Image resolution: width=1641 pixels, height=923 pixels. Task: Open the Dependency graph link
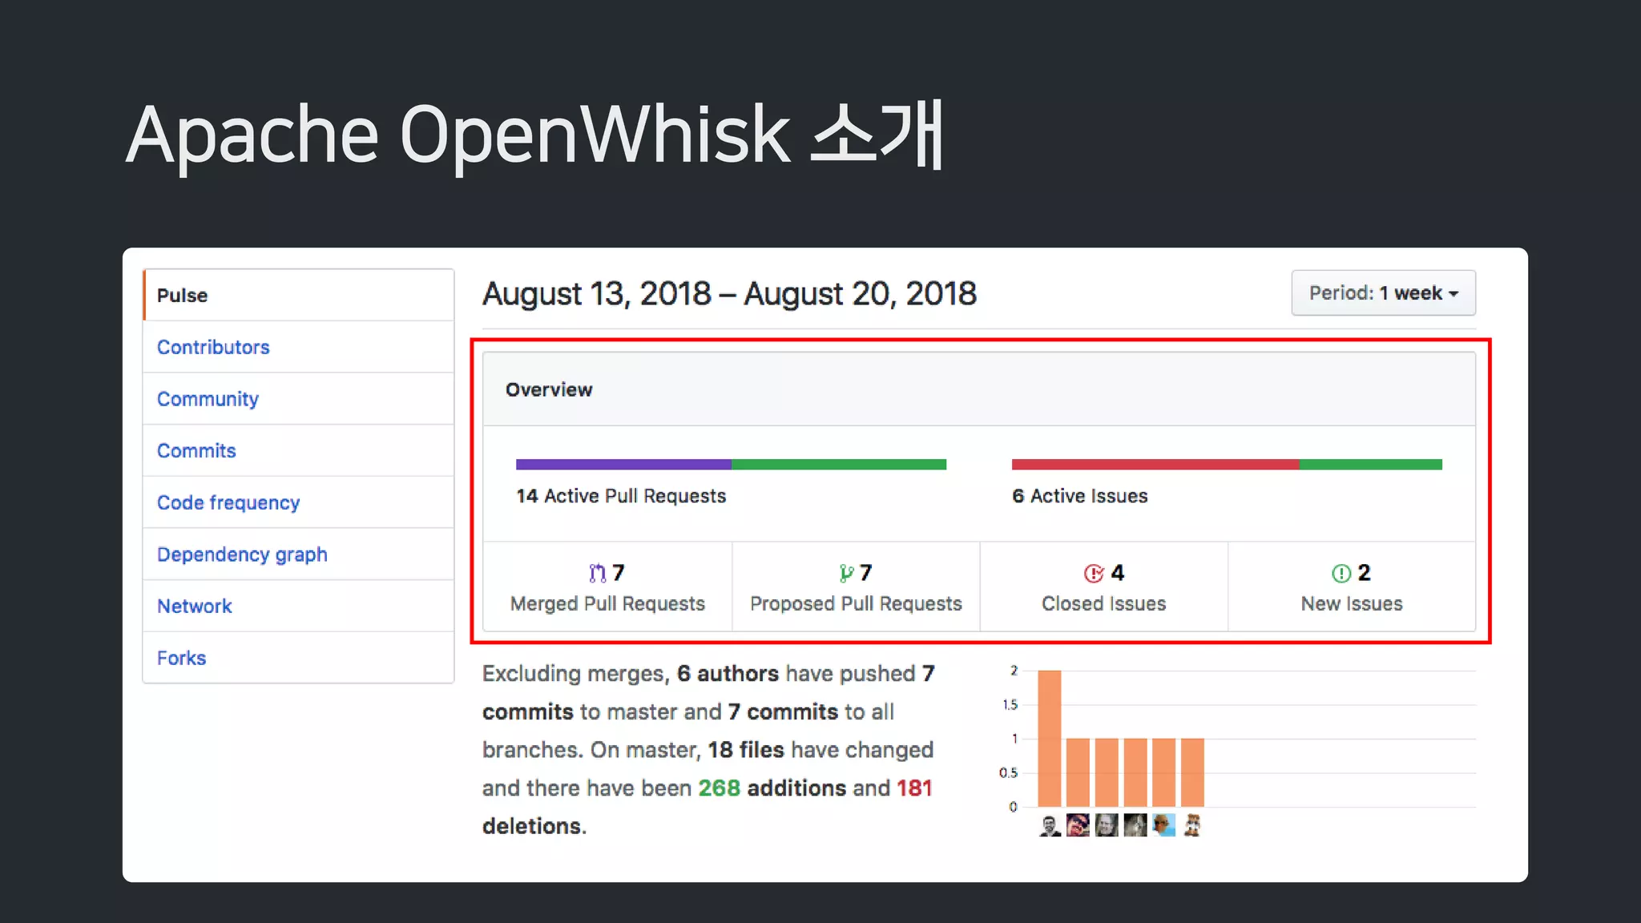[x=242, y=554]
